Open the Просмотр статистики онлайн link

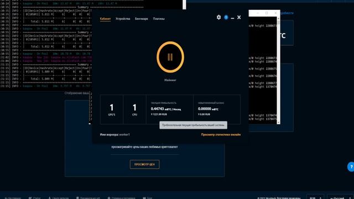click(x=221, y=134)
